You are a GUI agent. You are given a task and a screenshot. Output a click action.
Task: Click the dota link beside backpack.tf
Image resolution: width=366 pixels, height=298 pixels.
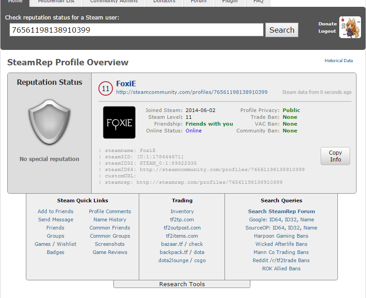(199, 252)
